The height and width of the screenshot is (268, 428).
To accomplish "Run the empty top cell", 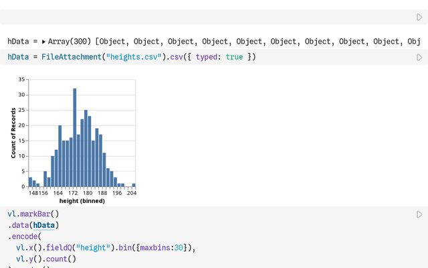I will tap(419, 17).
